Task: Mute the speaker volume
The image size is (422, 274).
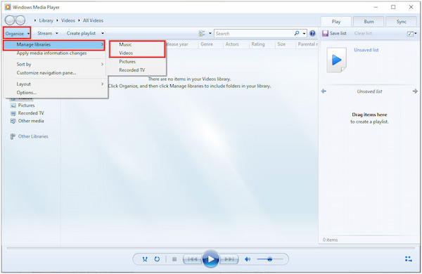Action: [x=248, y=259]
